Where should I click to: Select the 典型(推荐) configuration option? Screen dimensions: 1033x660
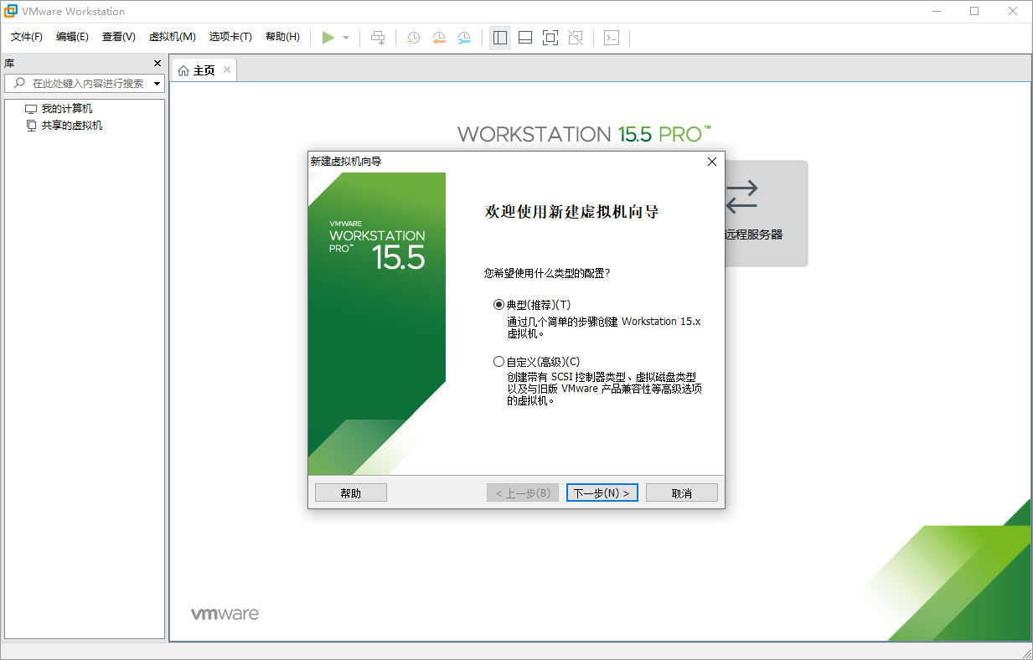coord(498,304)
